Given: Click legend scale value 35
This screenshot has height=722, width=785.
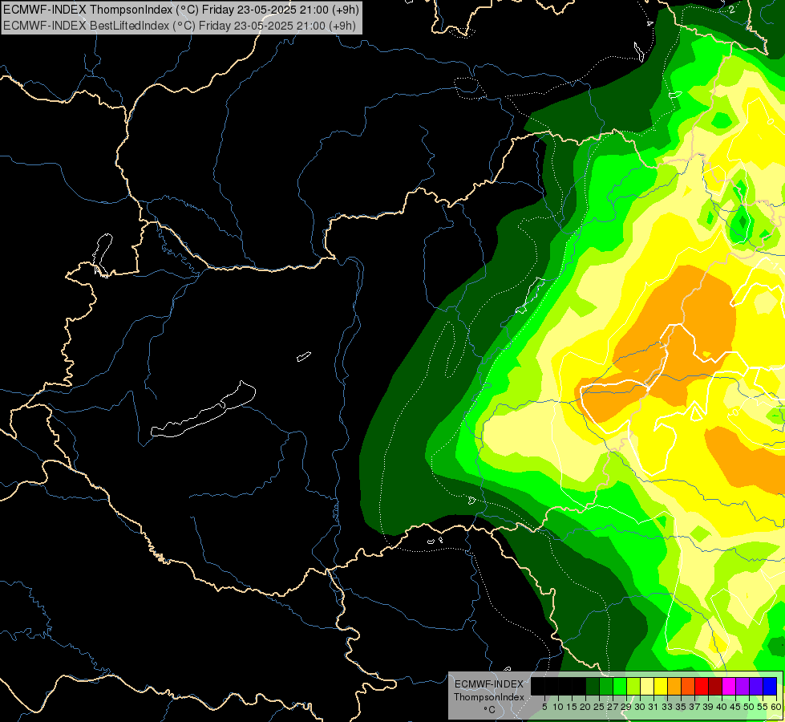Looking at the screenshot, I should [681, 707].
